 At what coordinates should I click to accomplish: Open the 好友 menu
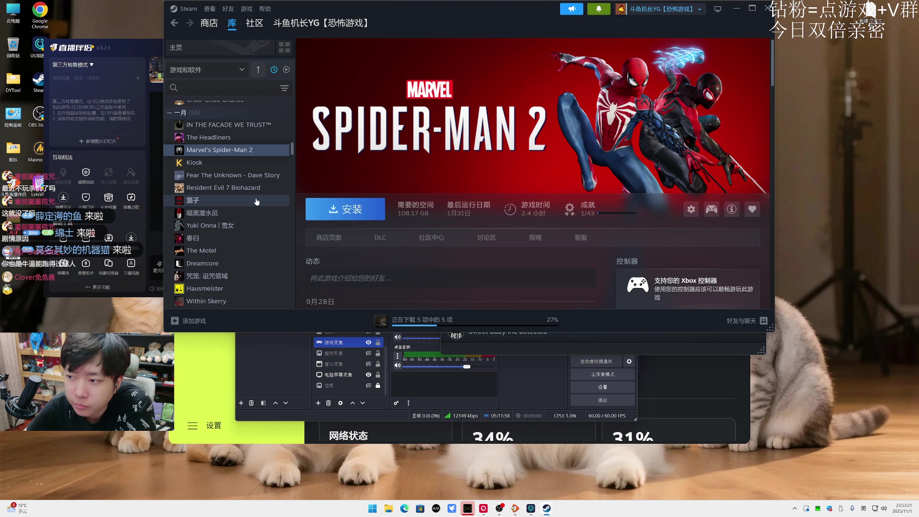coord(228,9)
